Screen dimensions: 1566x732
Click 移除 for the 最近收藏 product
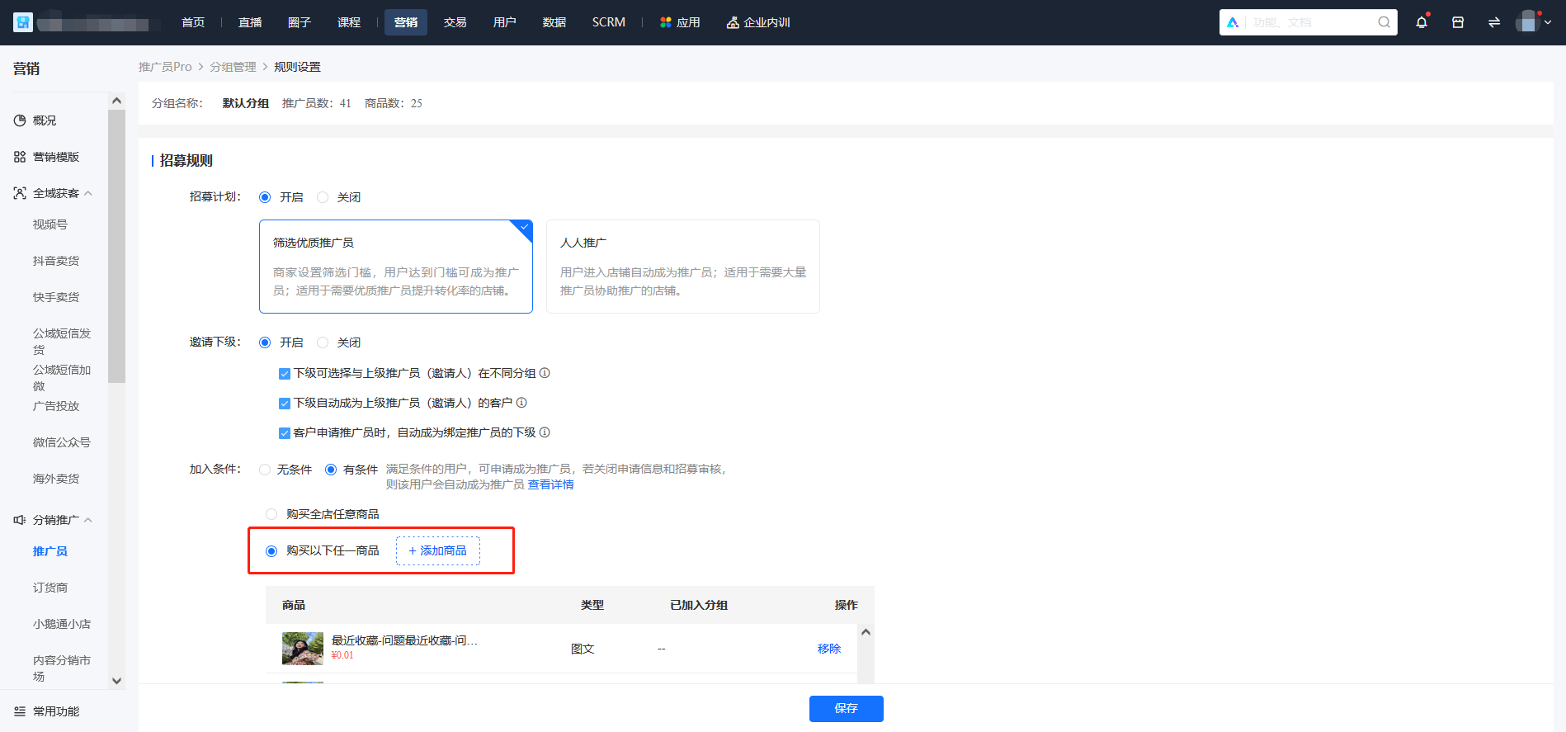[829, 649]
